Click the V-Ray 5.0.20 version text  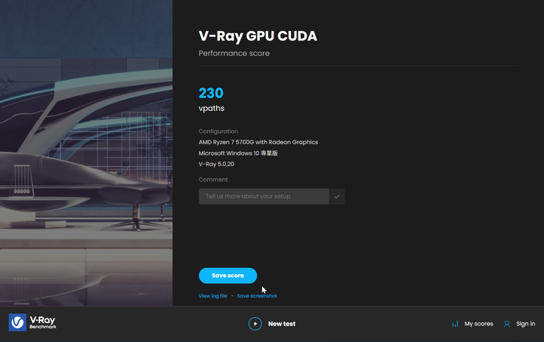click(216, 164)
